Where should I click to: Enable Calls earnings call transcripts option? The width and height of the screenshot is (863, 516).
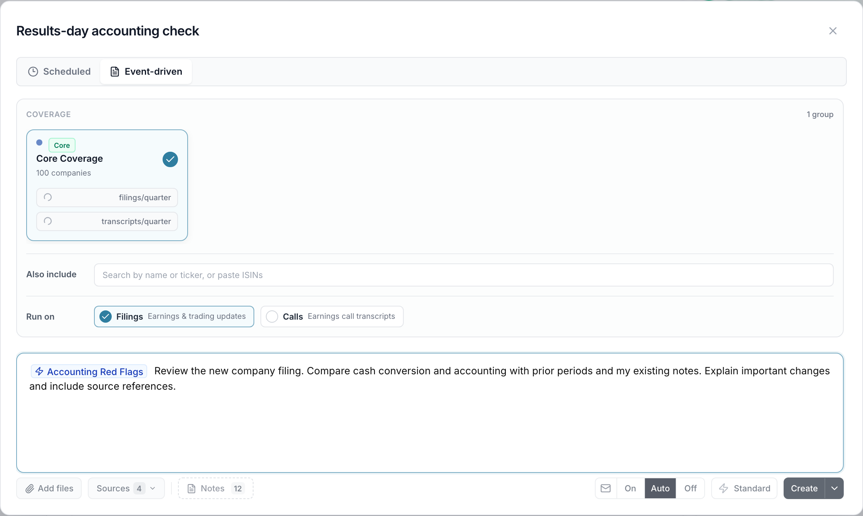[x=332, y=317]
